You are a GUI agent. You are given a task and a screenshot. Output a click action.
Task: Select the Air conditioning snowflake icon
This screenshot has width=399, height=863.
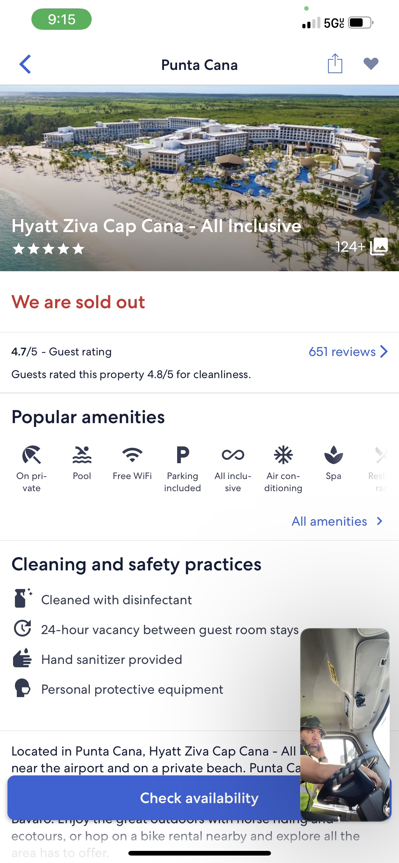coord(283,454)
